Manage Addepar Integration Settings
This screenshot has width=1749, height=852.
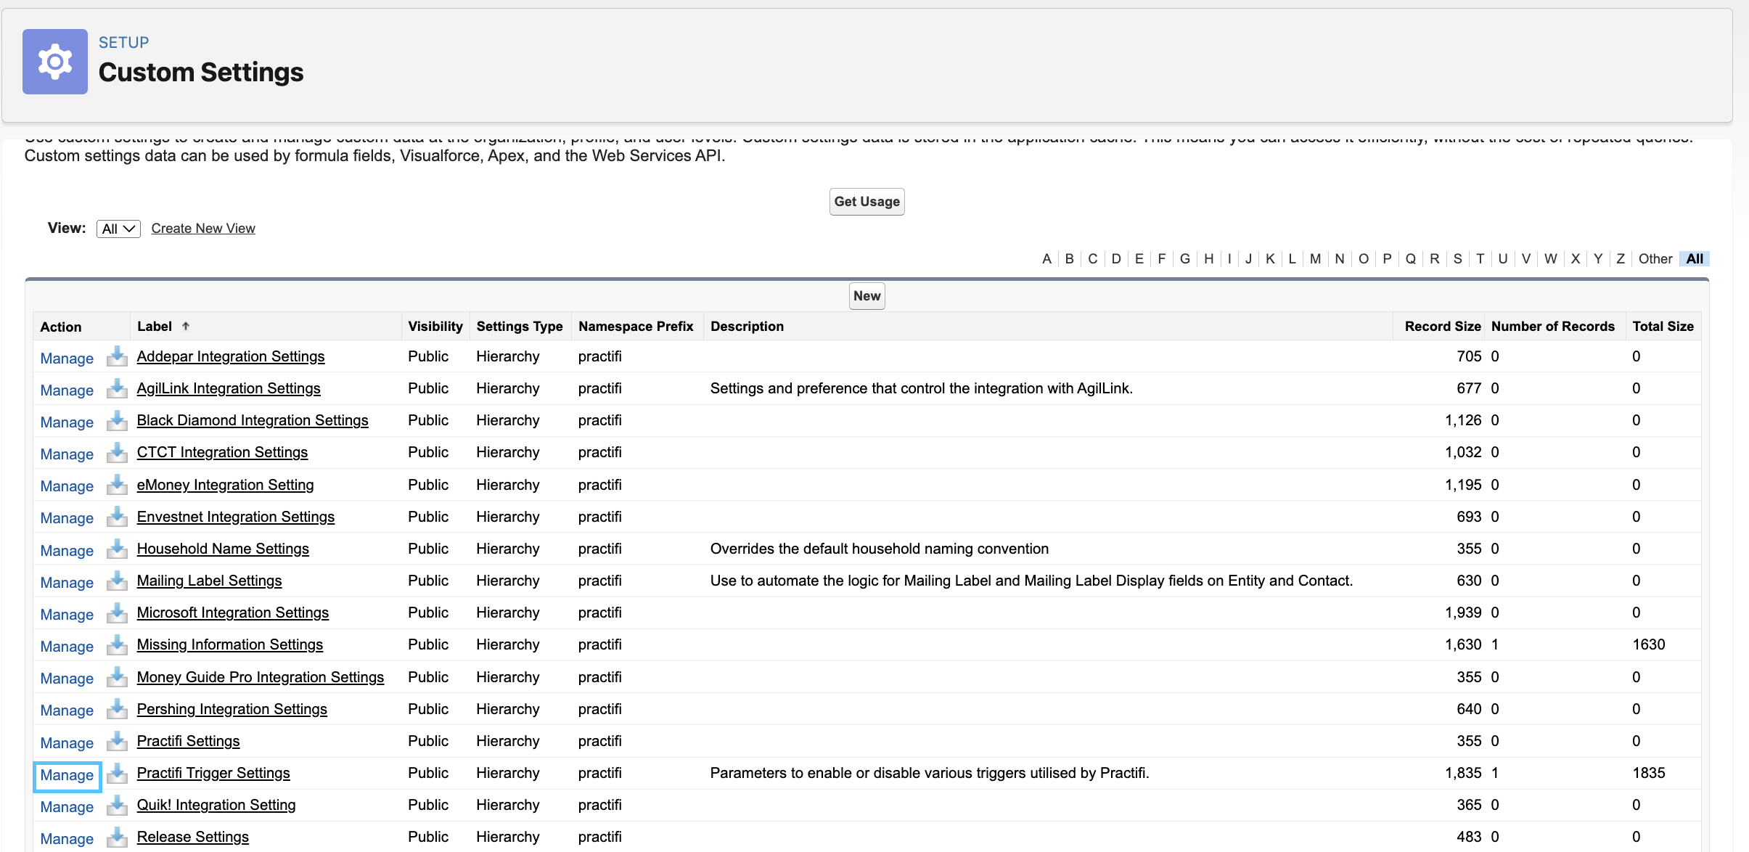coord(67,359)
